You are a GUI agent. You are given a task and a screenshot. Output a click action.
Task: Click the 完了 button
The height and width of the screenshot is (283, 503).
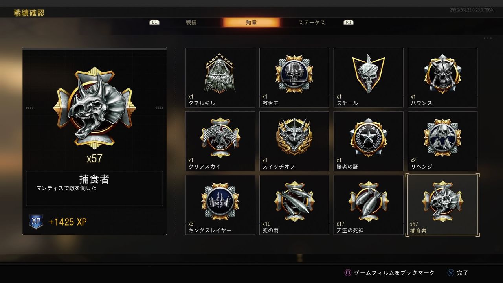click(x=458, y=272)
